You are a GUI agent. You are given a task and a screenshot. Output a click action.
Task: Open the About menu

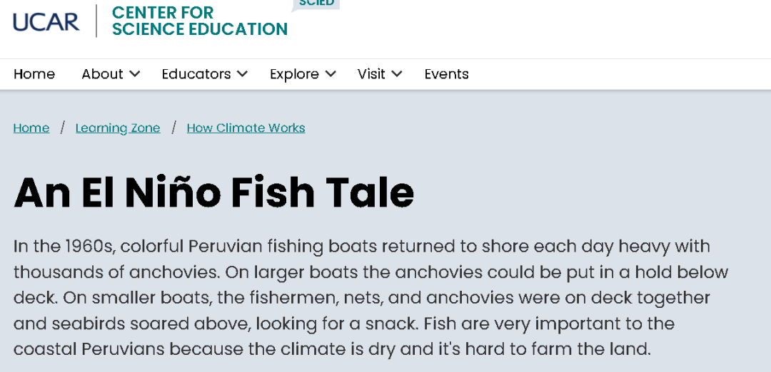tap(102, 74)
